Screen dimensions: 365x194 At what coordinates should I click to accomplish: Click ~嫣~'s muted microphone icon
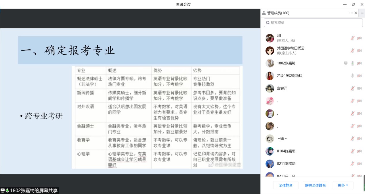[x=352, y=139]
